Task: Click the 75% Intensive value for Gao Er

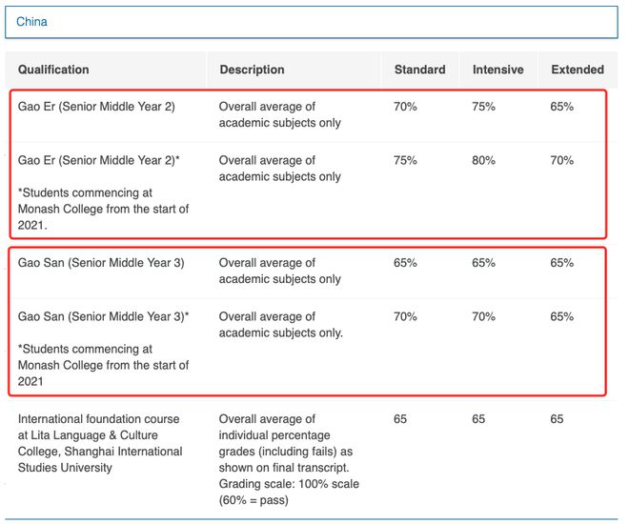Action: pos(483,107)
